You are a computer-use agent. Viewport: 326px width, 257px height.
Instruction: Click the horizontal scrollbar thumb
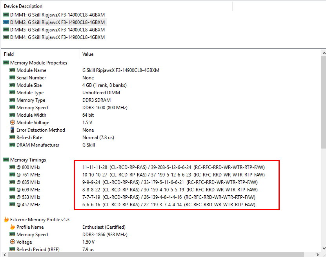point(156,255)
